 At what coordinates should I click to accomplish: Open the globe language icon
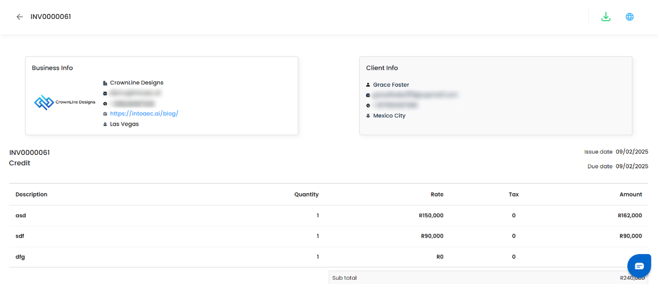(x=629, y=17)
